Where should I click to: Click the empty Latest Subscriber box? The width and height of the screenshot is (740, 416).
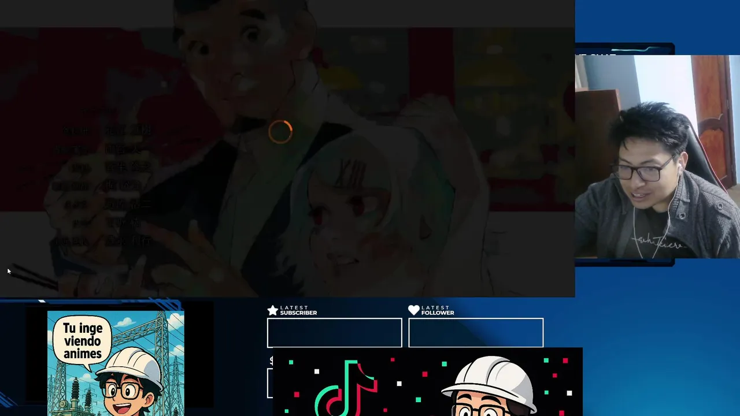click(x=334, y=333)
